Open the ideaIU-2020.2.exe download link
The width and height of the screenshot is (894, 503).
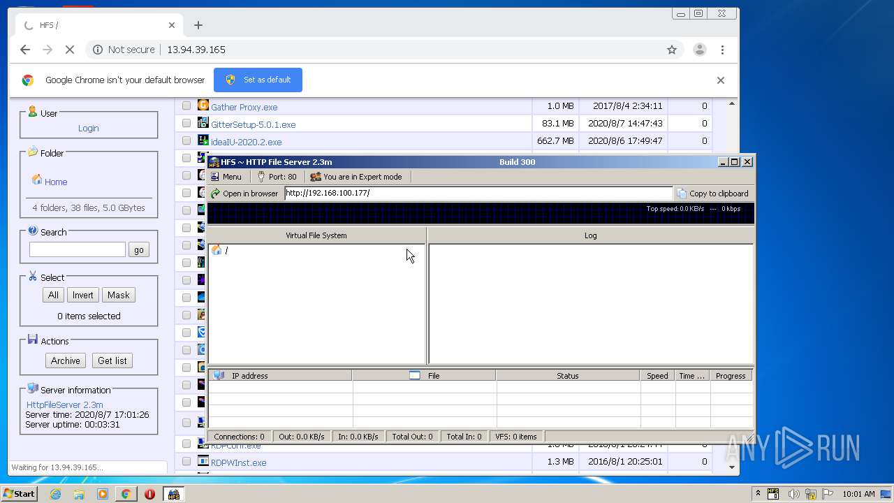246,142
